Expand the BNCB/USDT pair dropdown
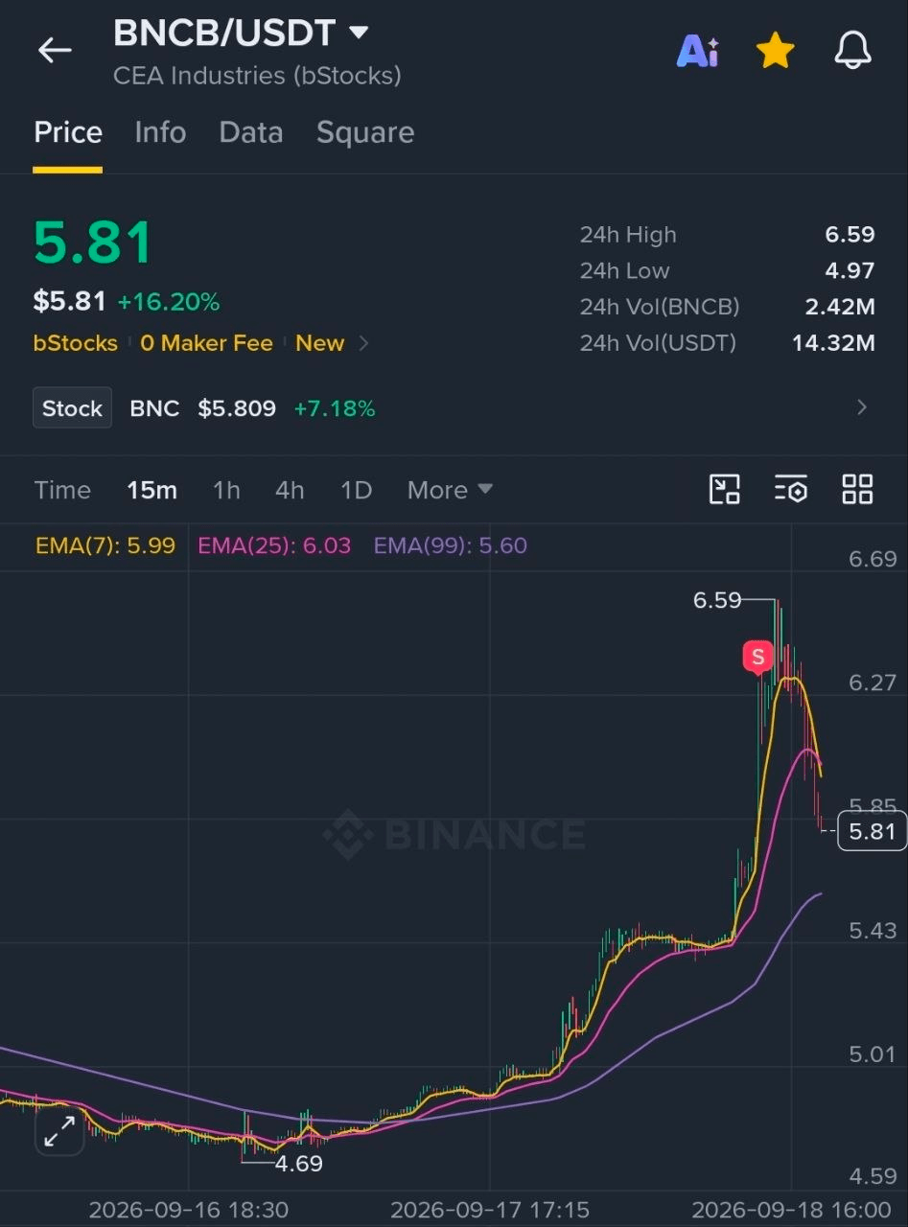The height and width of the screenshot is (1227, 908). [x=359, y=34]
